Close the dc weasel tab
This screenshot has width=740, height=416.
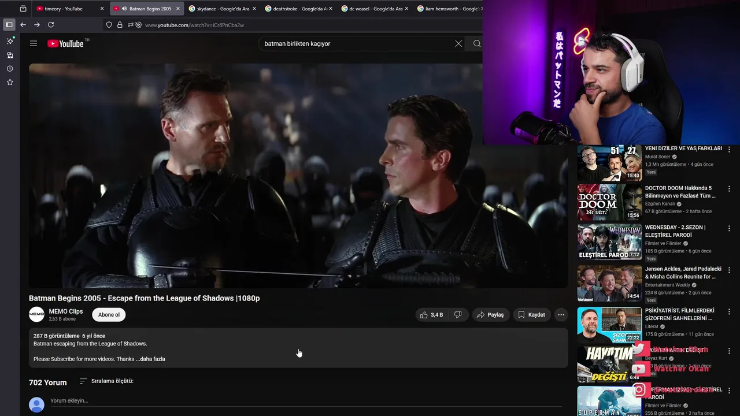pos(406,9)
